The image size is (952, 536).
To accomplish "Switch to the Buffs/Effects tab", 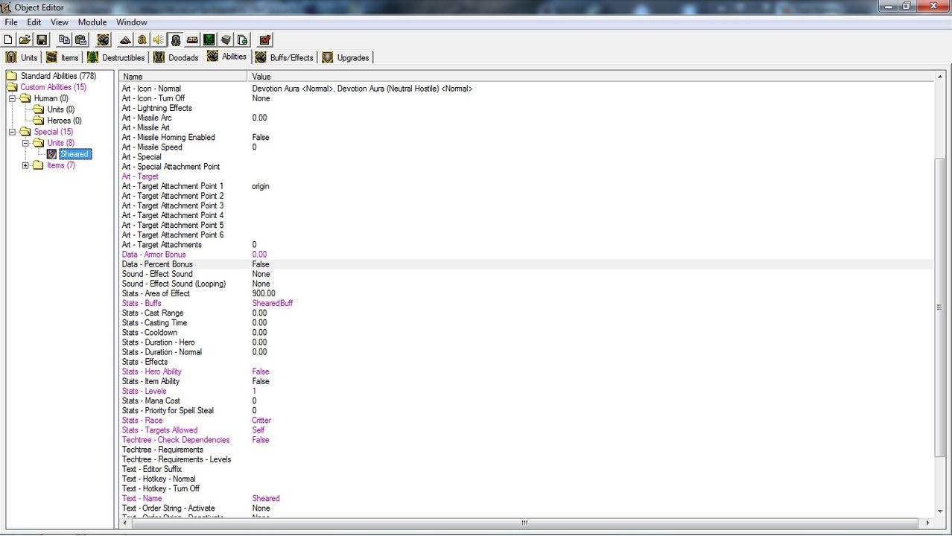I will point(285,57).
